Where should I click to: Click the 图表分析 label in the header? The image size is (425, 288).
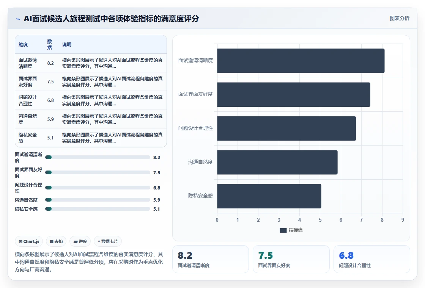[399, 19]
